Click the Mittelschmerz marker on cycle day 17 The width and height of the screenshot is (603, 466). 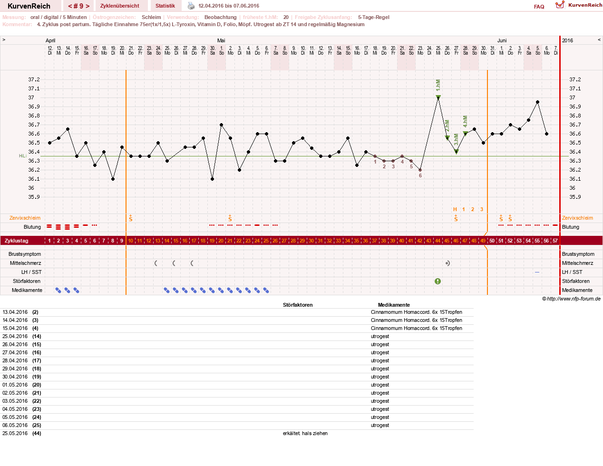[192, 263]
